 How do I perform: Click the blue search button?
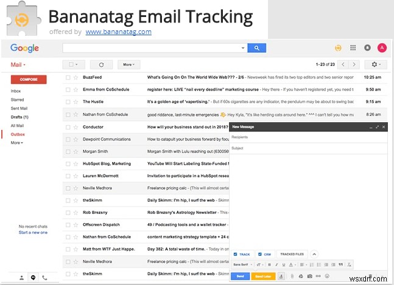coord(256,48)
